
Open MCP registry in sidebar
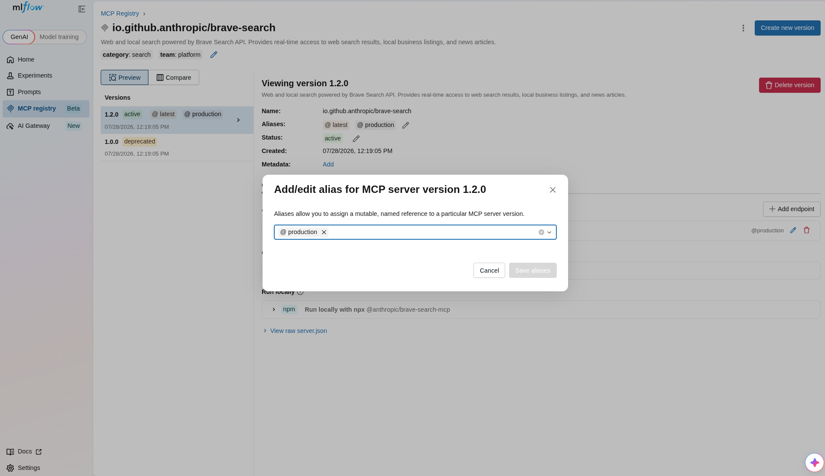(x=46, y=108)
